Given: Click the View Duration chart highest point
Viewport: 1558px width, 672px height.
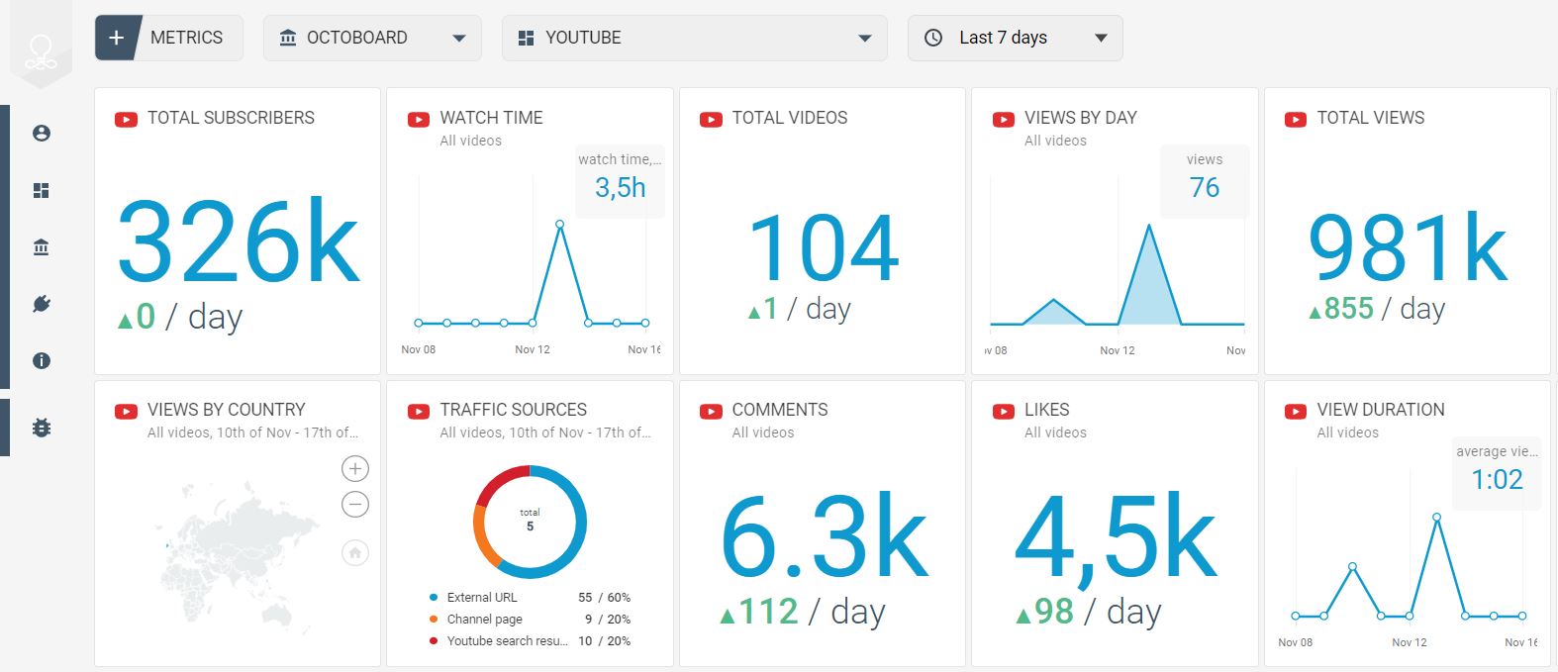Looking at the screenshot, I should coord(1437,517).
